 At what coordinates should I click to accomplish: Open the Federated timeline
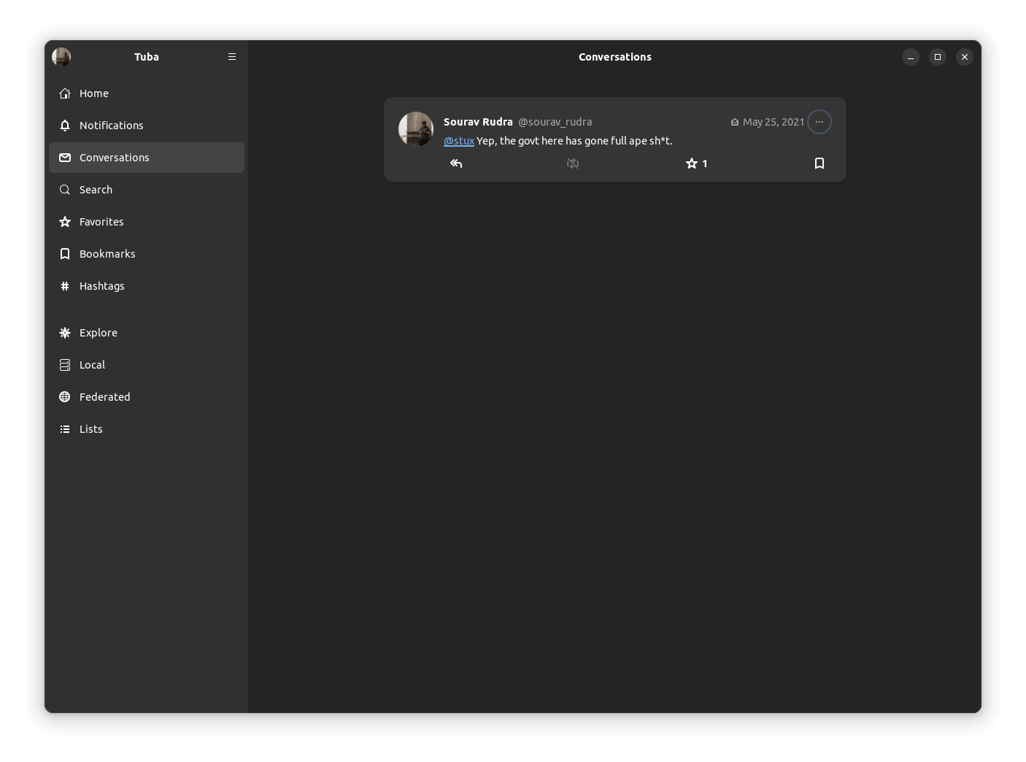104,397
